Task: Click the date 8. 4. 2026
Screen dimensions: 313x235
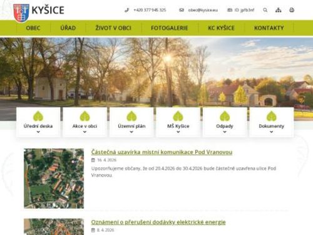Action: pos(105,230)
